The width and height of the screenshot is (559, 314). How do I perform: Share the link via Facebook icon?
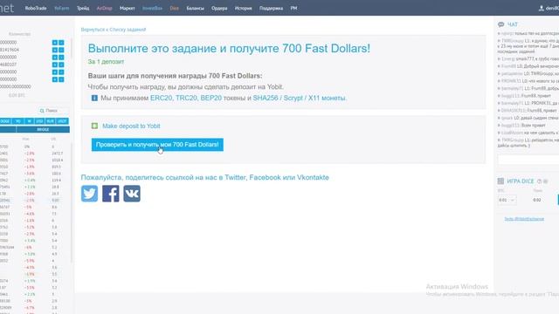tap(111, 194)
